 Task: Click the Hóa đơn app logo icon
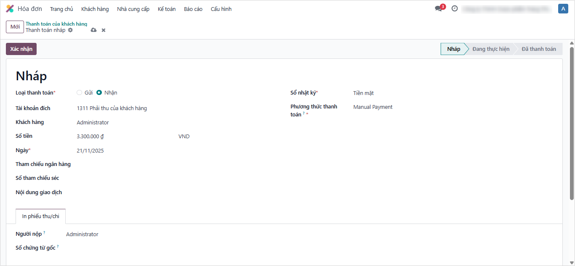point(10,9)
